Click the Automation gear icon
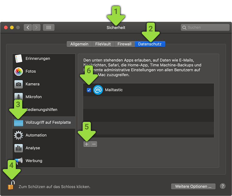This screenshot has height=196, width=232. coord(19,135)
